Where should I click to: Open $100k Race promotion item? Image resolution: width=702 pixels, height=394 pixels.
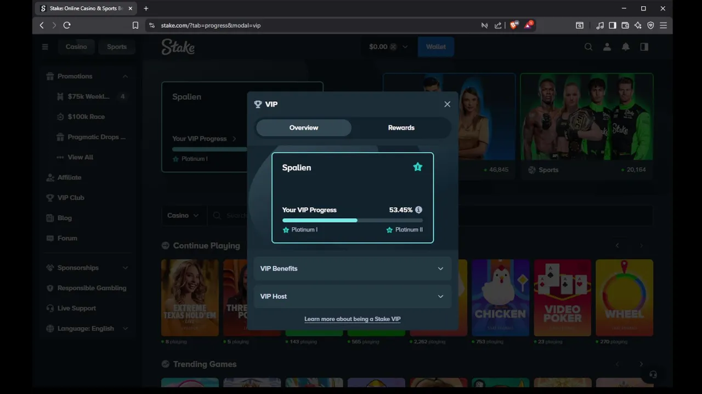(87, 117)
